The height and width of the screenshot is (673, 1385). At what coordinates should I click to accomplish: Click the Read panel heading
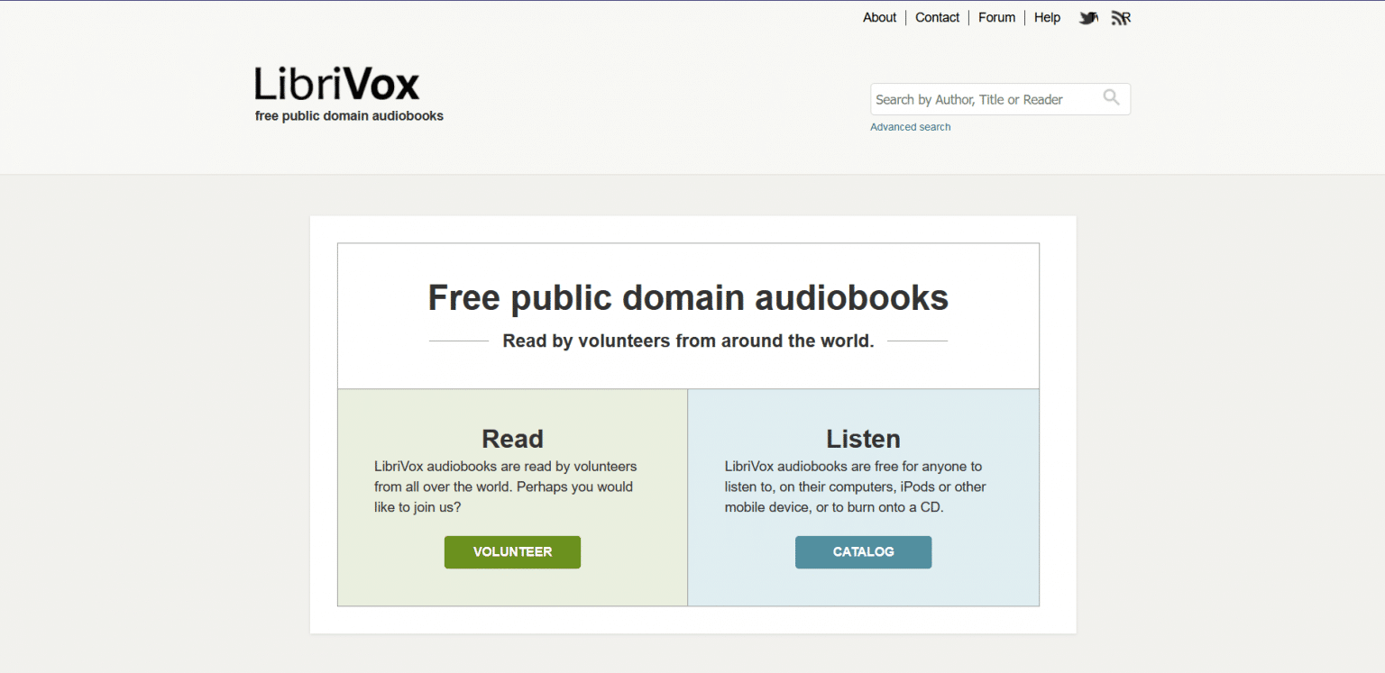(512, 439)
